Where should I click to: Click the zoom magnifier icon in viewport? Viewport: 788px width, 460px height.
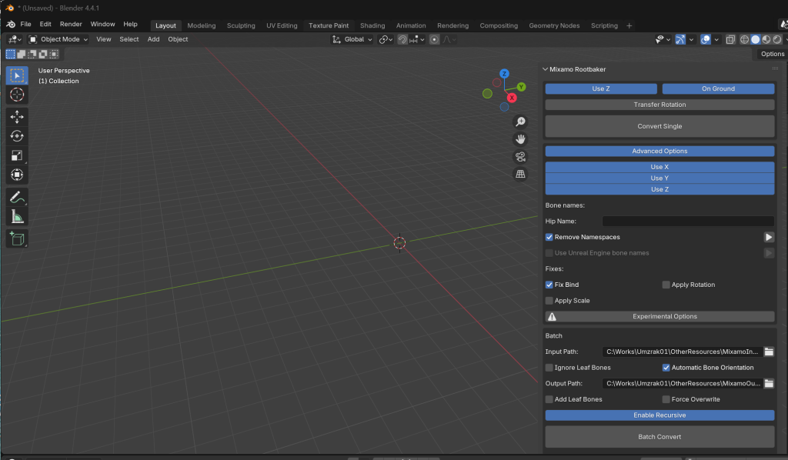click(520, 122)
